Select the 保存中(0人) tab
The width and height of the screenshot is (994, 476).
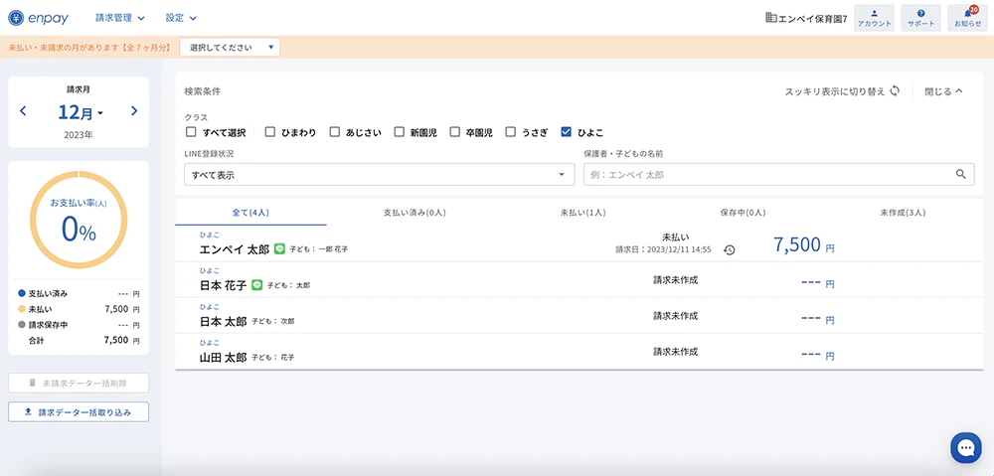click(743, 213)
